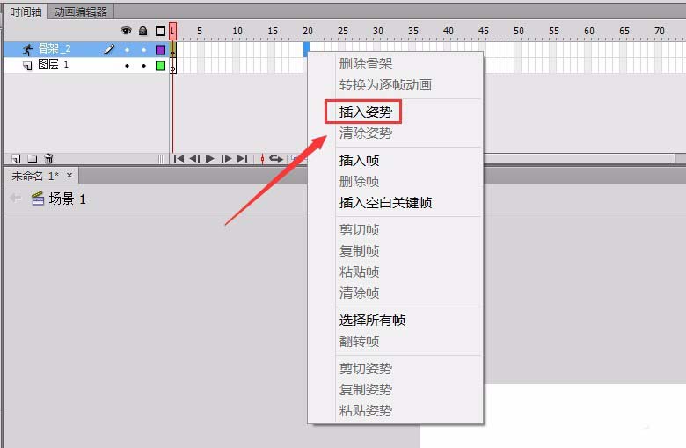Viewport: 686px width, 448px height.
Task: Toggle visibility dot for 骨架_2 layer
Action: tap(127, 50)
